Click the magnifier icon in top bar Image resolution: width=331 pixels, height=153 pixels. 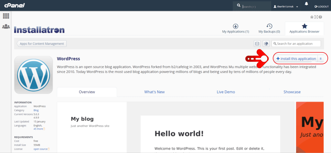point(239,5)
